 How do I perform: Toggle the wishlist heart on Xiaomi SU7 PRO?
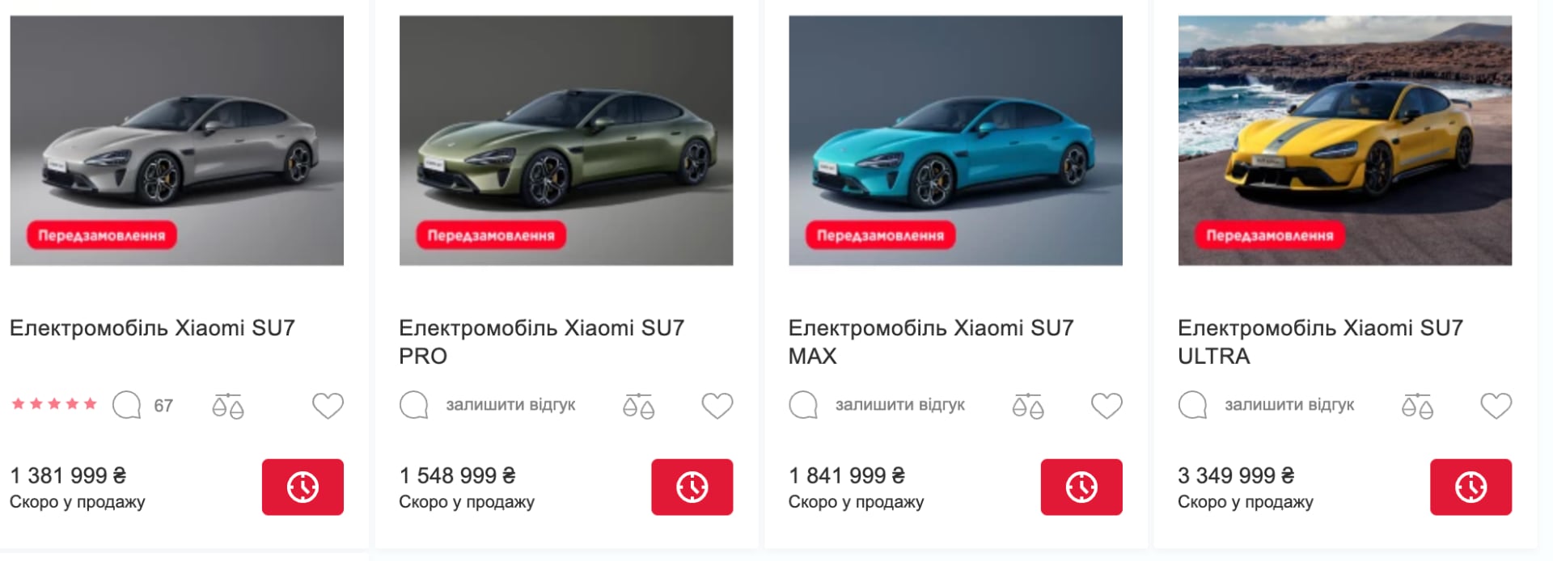pos(717,405)
